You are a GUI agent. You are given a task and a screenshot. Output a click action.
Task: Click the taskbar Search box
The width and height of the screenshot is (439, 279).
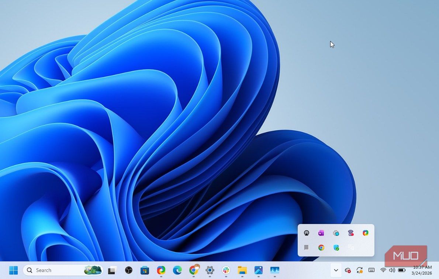click(x=63, y=270)
